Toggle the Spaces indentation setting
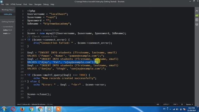The height and width of the screenshot is (112, 199). (x=189, y=105)
